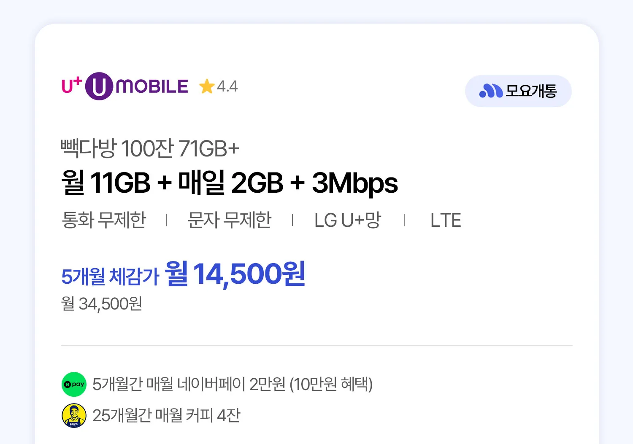Select plan name 빽다방 100잔 71GB+
Image resolution: width=633 pixels, height=444 pixels.
point(150,148)
